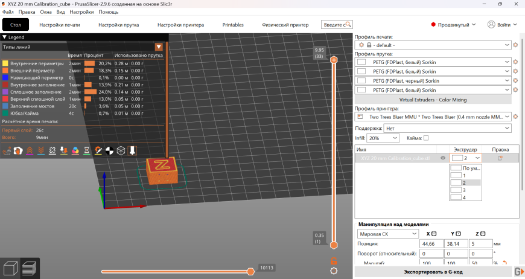Open settings gear for first filament profile
The width and height of the screenshot is (525, 279).
[x=515, y=62]
